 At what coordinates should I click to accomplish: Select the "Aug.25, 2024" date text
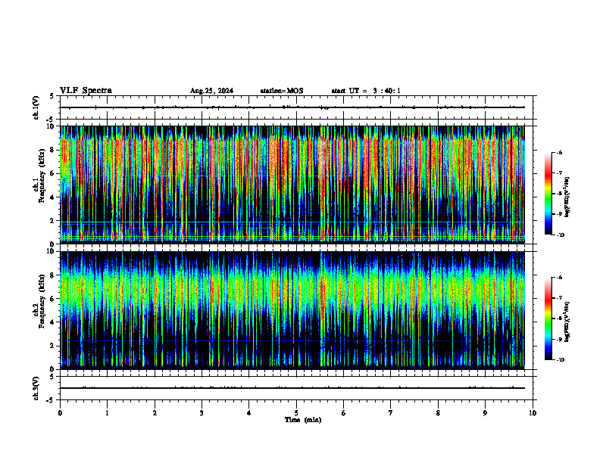click(211, 91)
